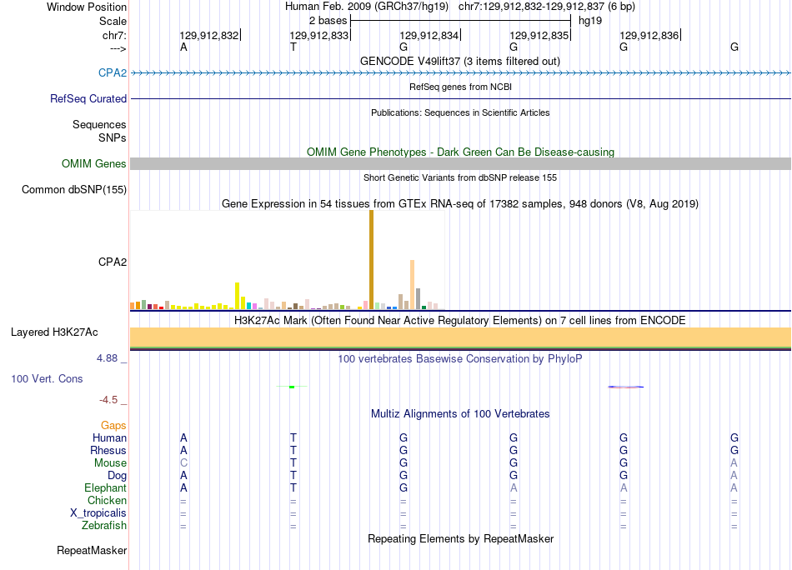Click the T base in the Human alignment row

click(x=293, y=437)
